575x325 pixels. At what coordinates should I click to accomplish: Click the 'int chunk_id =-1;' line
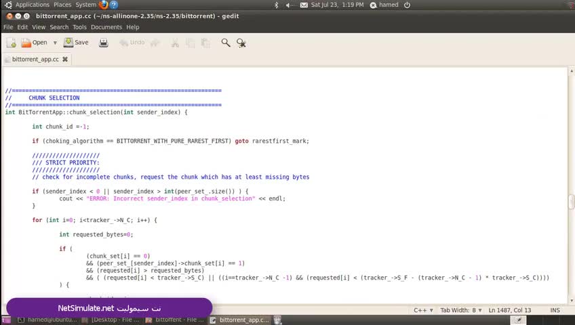pyautogui.click(x=60, y=127)
